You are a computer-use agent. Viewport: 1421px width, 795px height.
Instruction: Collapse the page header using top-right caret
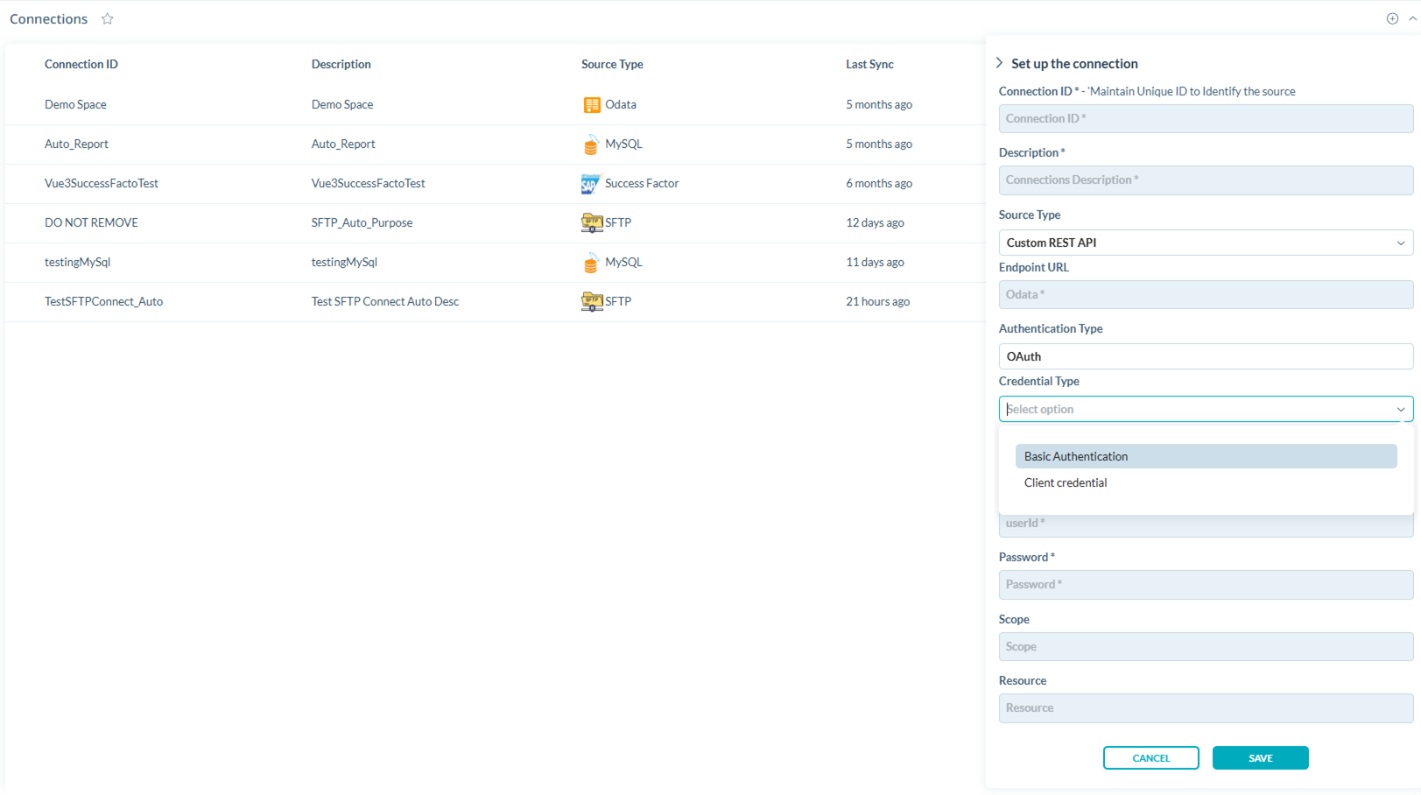tap(1412, 18)
